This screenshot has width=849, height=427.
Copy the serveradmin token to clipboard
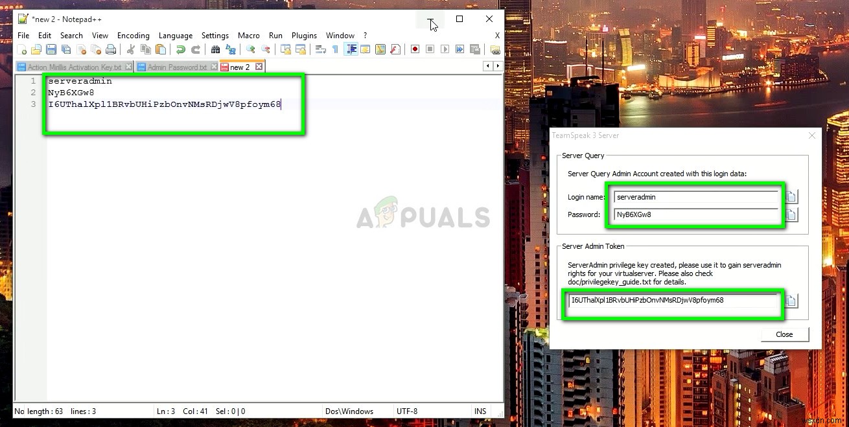click(x=792, y=300)
